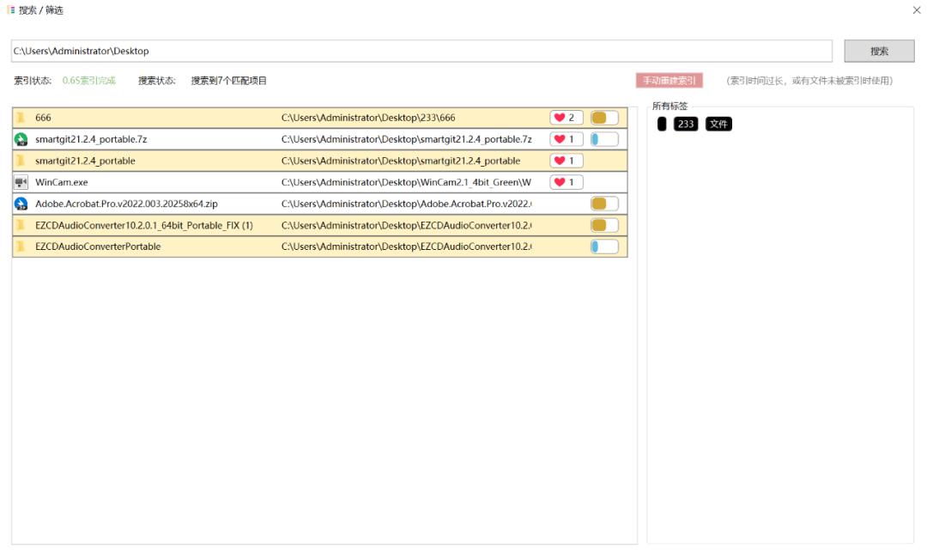This screenshot has width=927, height=554.
Task: Click the Adobe.Acrobat.Pro zip file icon
Action: tap(21, 204)
